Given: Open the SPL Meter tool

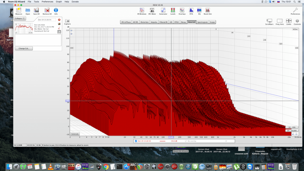Looking at the screenshot, I should coord(152,11).
